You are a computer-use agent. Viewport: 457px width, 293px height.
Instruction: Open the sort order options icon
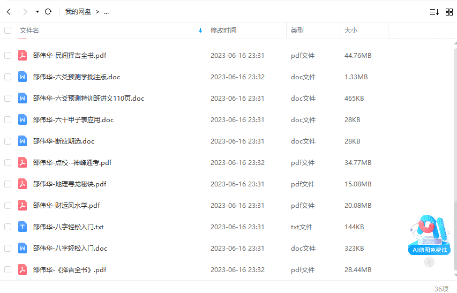coord(434,12)
